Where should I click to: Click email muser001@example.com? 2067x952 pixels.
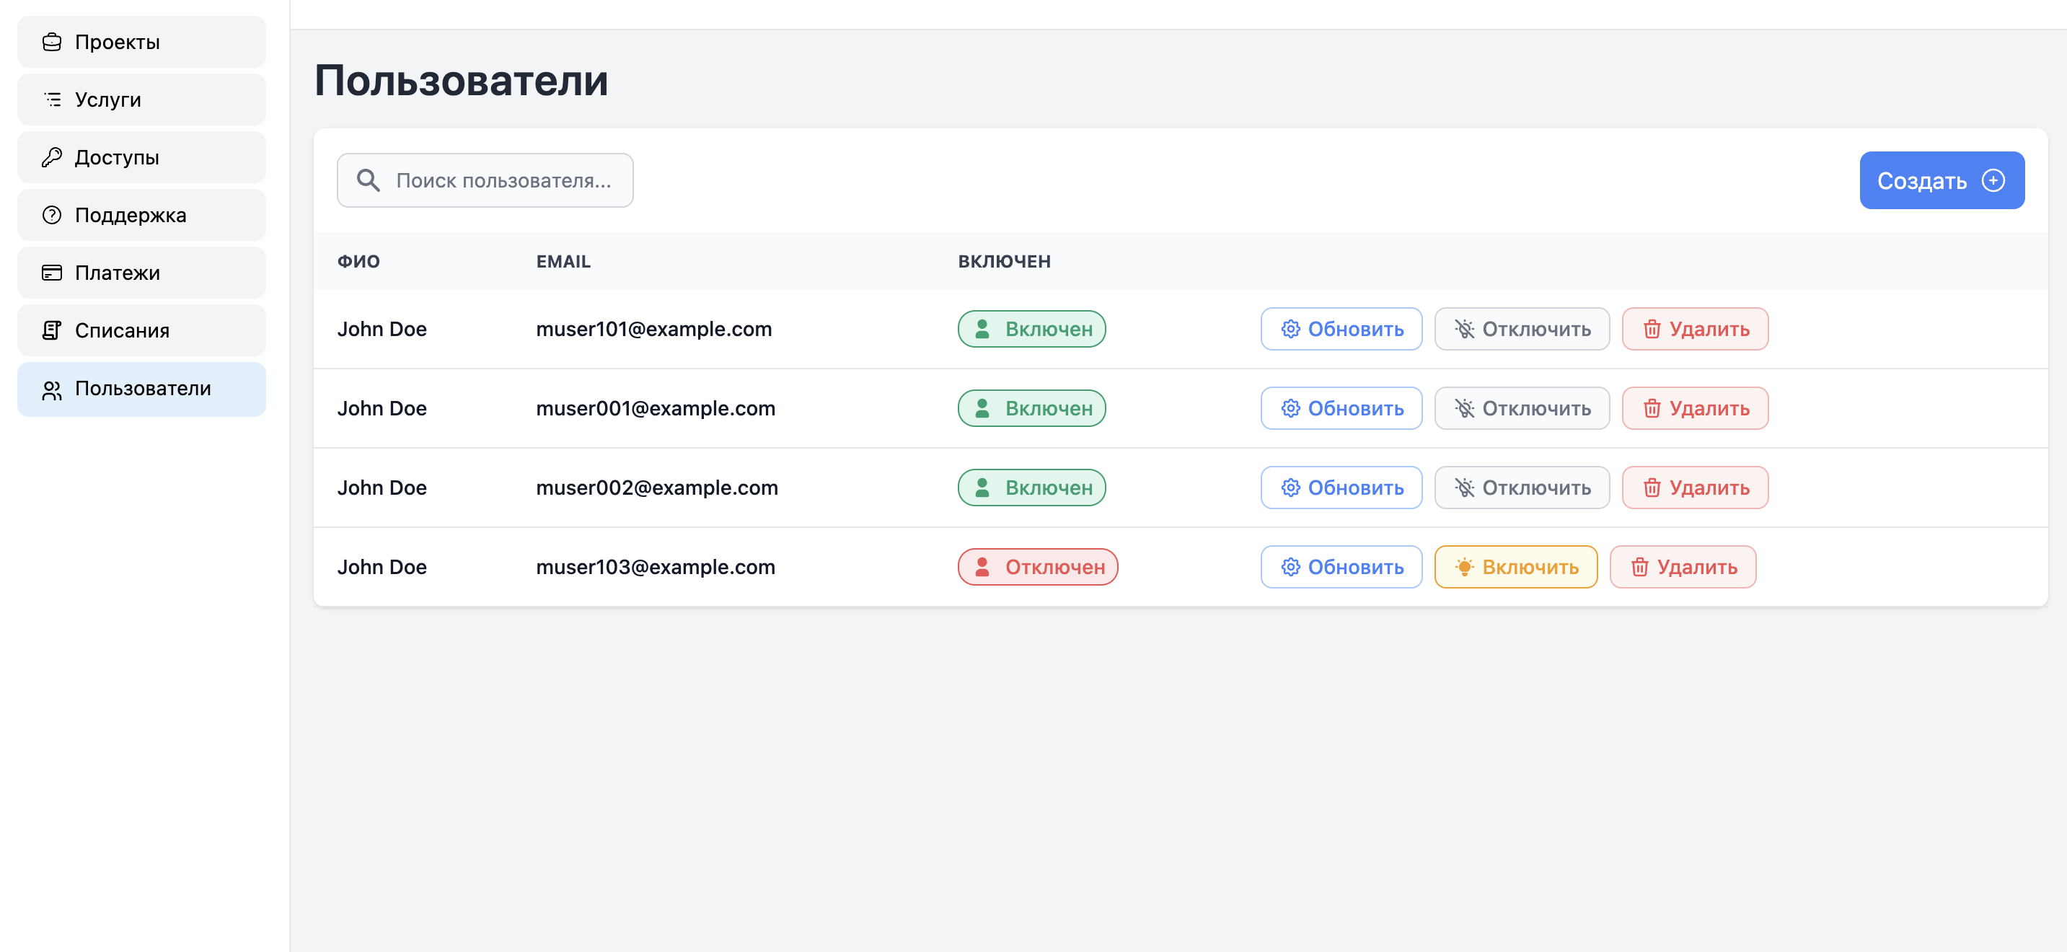[x=655, y=409]
